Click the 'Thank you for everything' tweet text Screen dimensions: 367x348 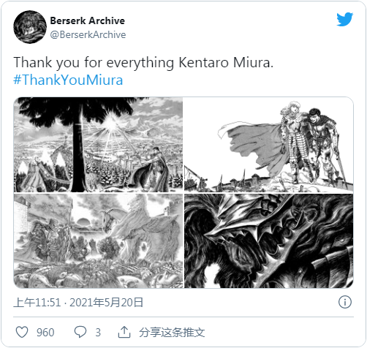[x=143, y=62]
